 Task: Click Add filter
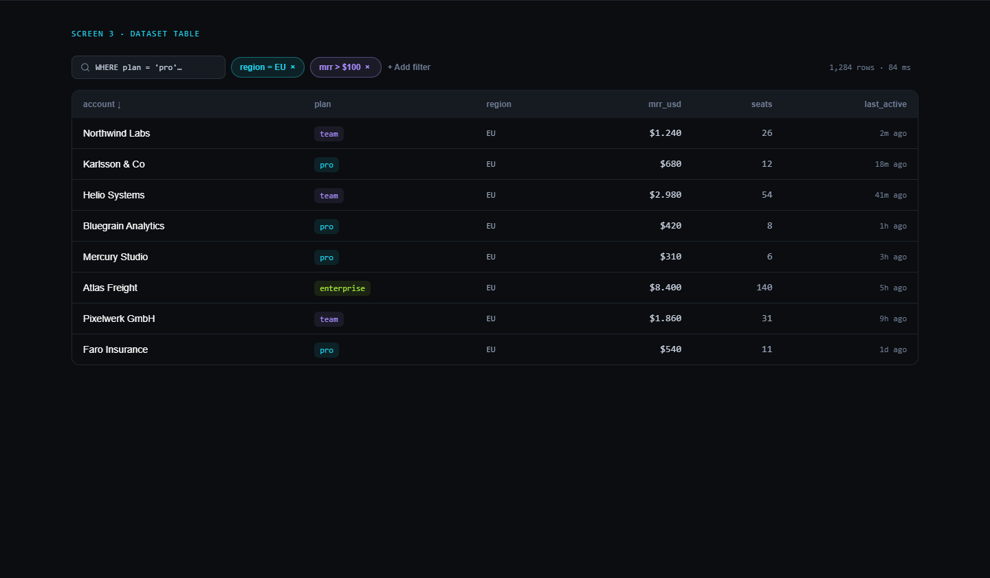tap(409, 67)
